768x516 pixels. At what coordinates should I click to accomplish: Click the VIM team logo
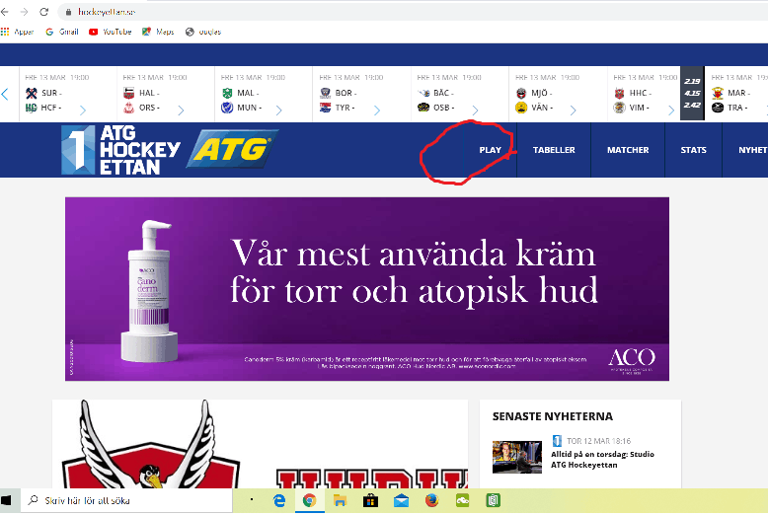[620, 108]
